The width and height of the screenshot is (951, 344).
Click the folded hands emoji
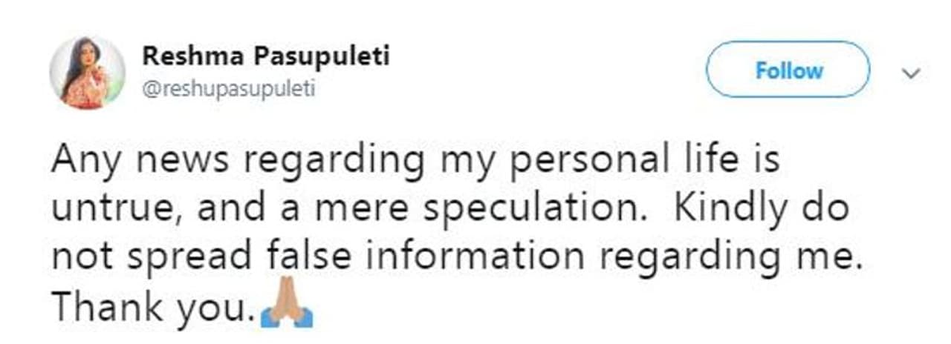(x=287, y=308)
